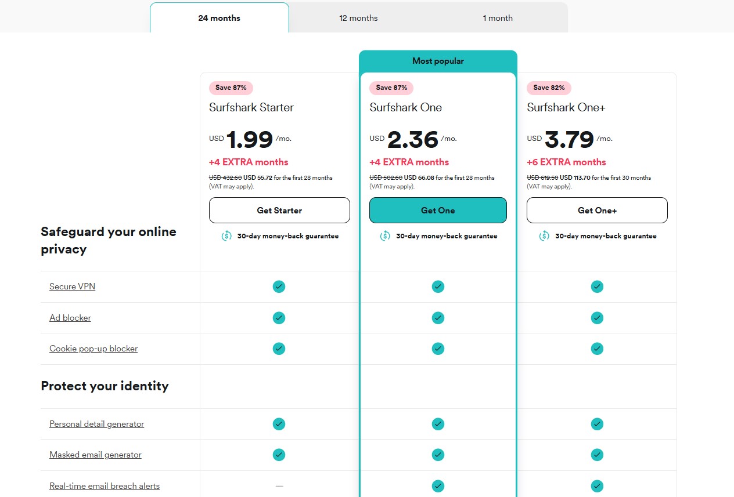The width and height of the screenshot is (734, 497).
Task: Click the teal Get One button
Action: point(438,211)
